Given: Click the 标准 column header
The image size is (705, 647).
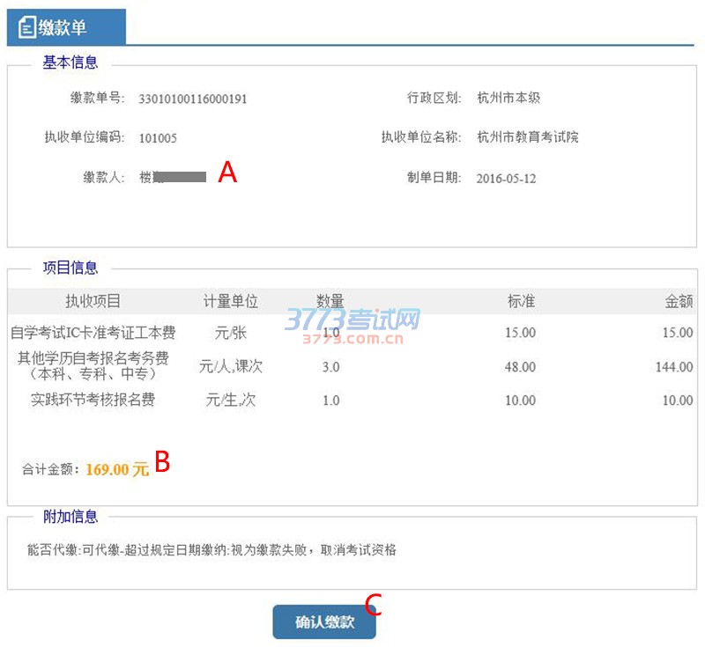Looking at the screenshot, I should (521, 301).
